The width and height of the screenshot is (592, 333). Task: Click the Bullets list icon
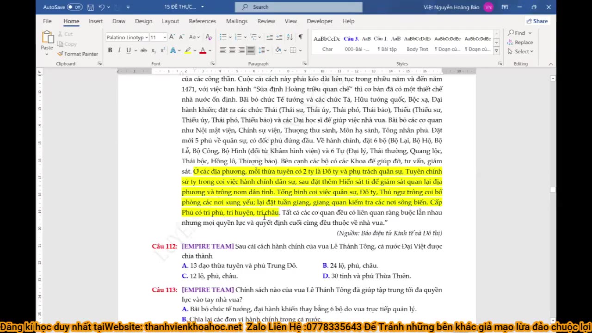(x=223, y=37)
